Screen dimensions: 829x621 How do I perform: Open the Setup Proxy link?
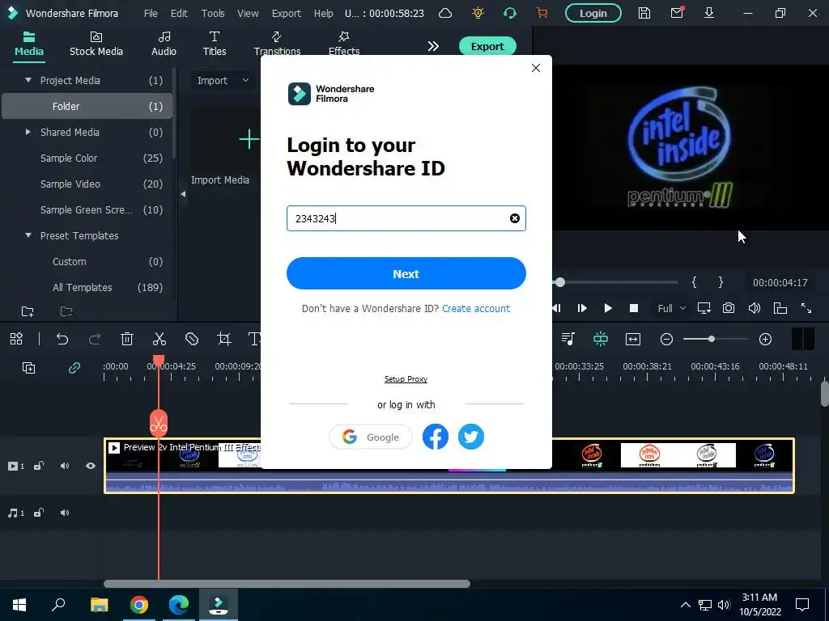[406, 379]
